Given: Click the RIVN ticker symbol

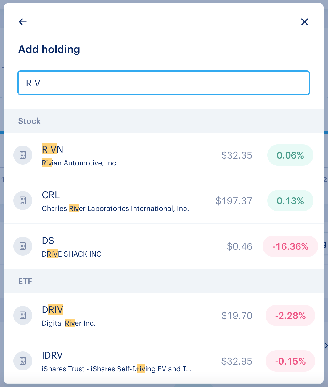Looking at the screenshot, I should [x=52, y=149].
